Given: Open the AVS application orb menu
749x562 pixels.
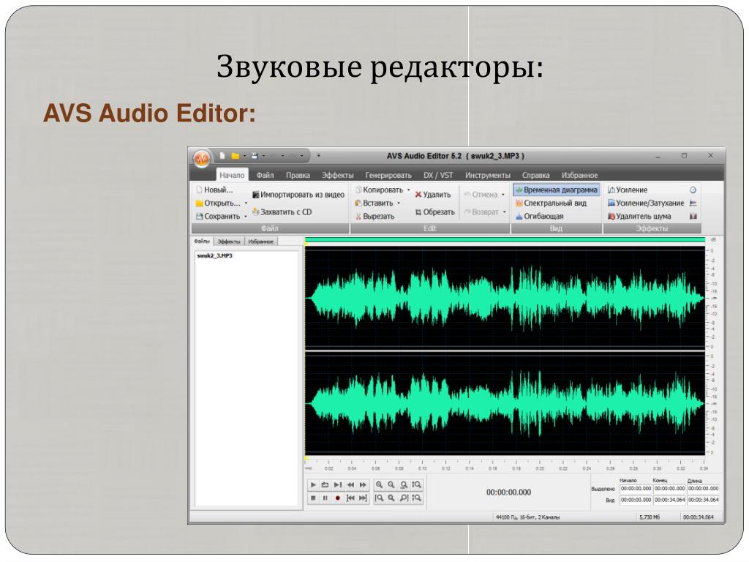Looking at the screenshot, I should 202,158.
